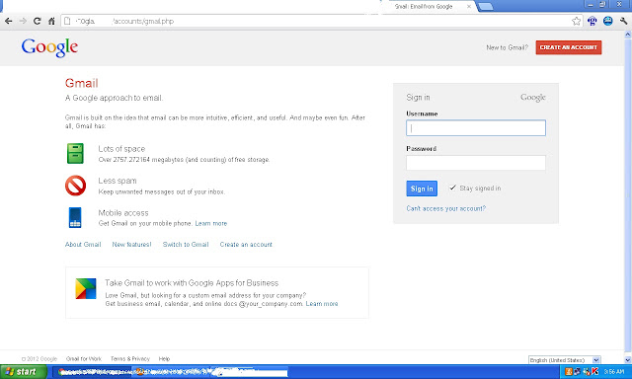
Task: Reload the page with refresh icon
Action: coord(38,21)
